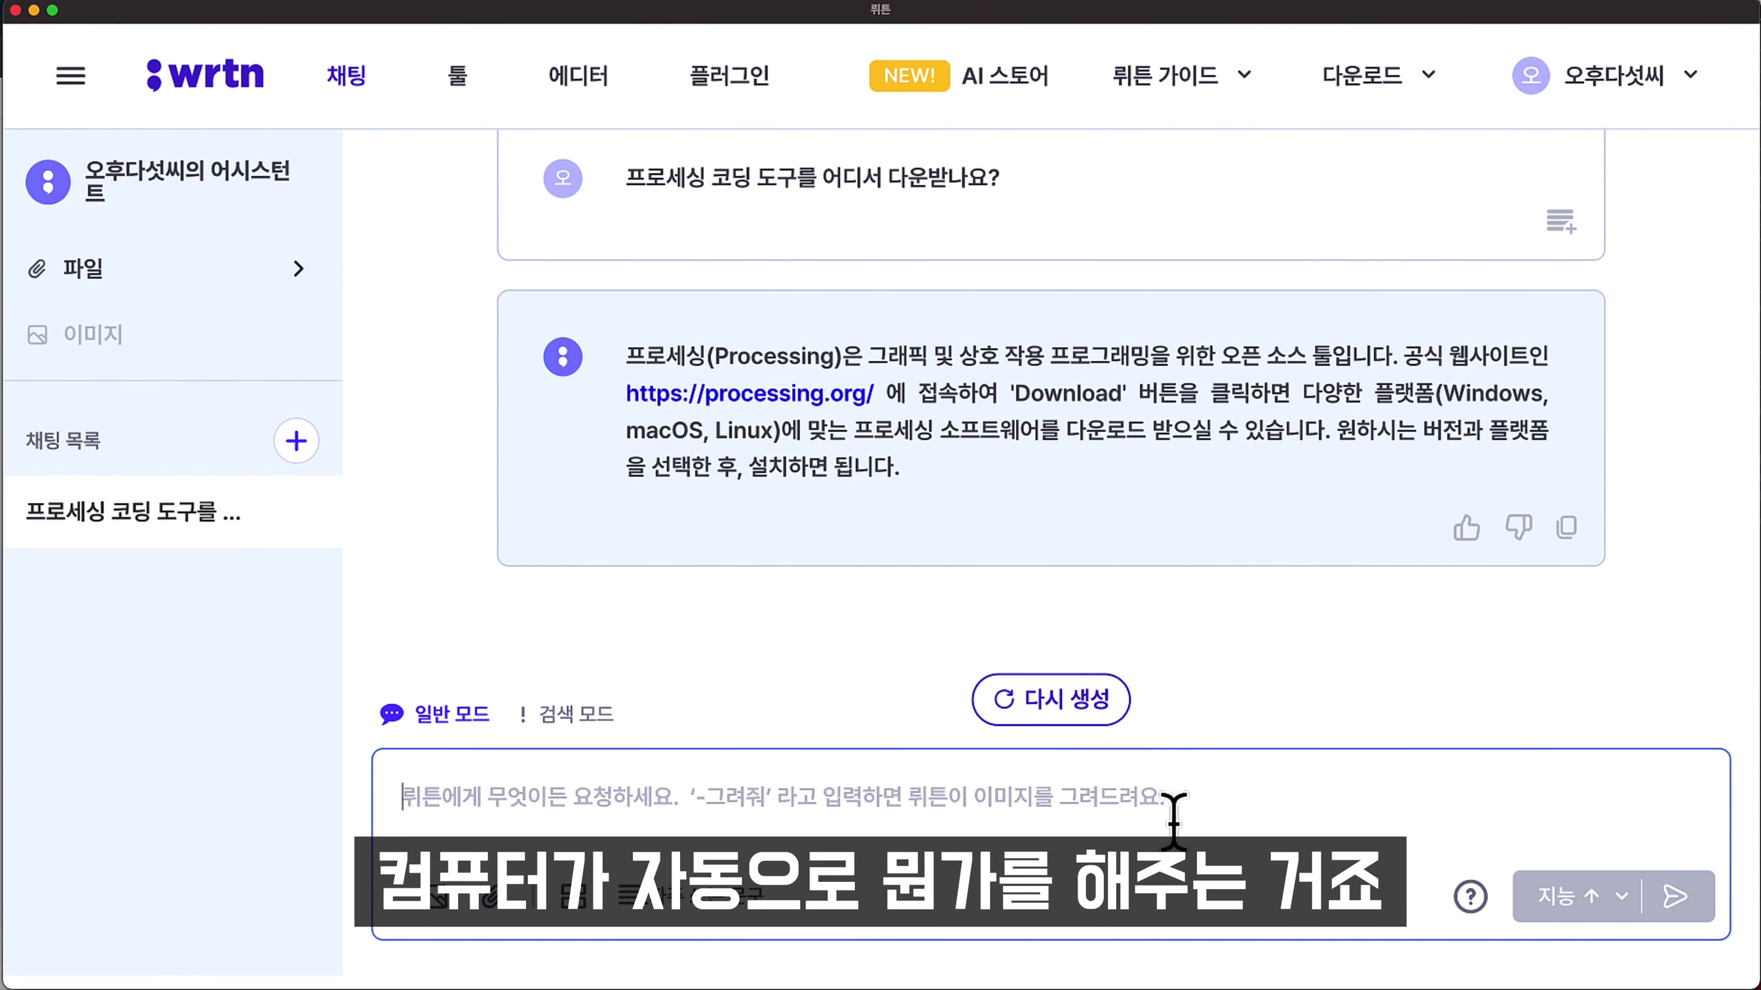
Task: Click the paperclip 파일 icon
Action: [x=37, y=268]
